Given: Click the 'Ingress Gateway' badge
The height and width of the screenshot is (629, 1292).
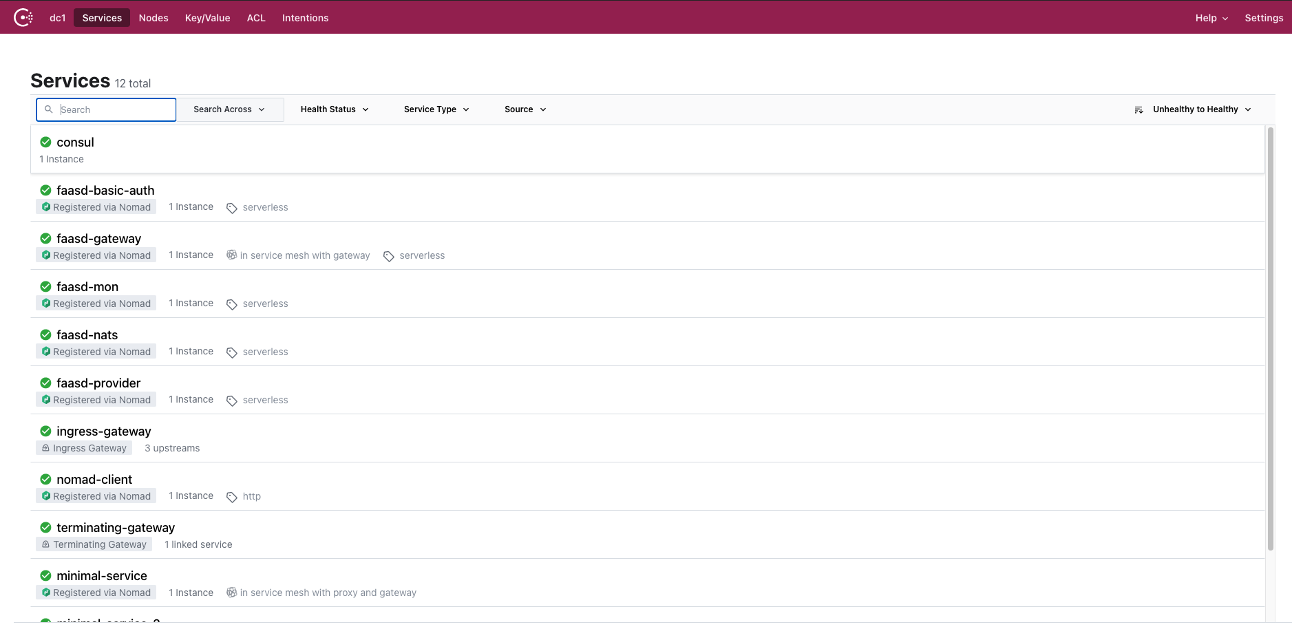Looking at the screenshot, I should coord(84,448).
